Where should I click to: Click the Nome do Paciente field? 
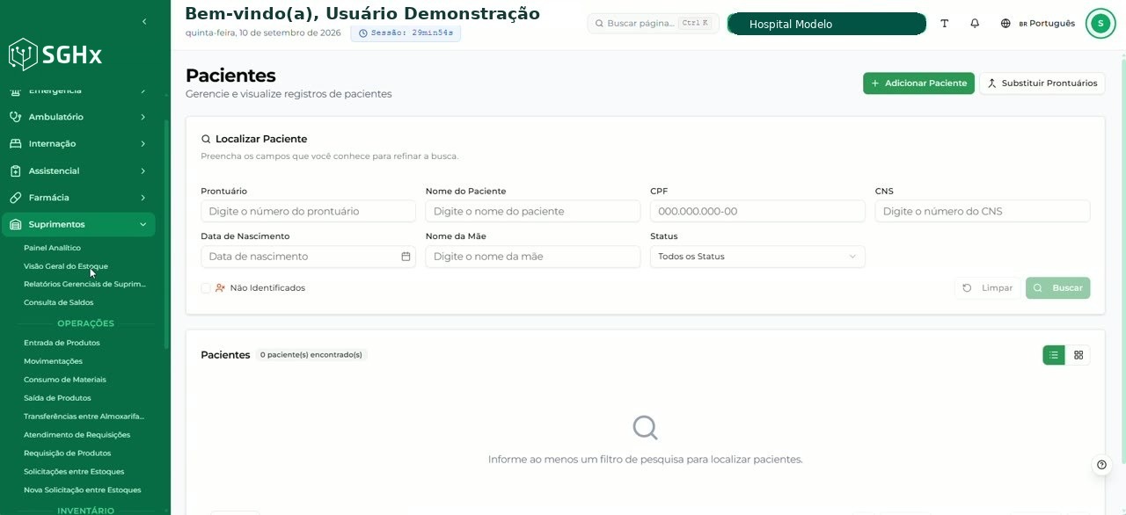pyautogui.click(x=533, y=211)
